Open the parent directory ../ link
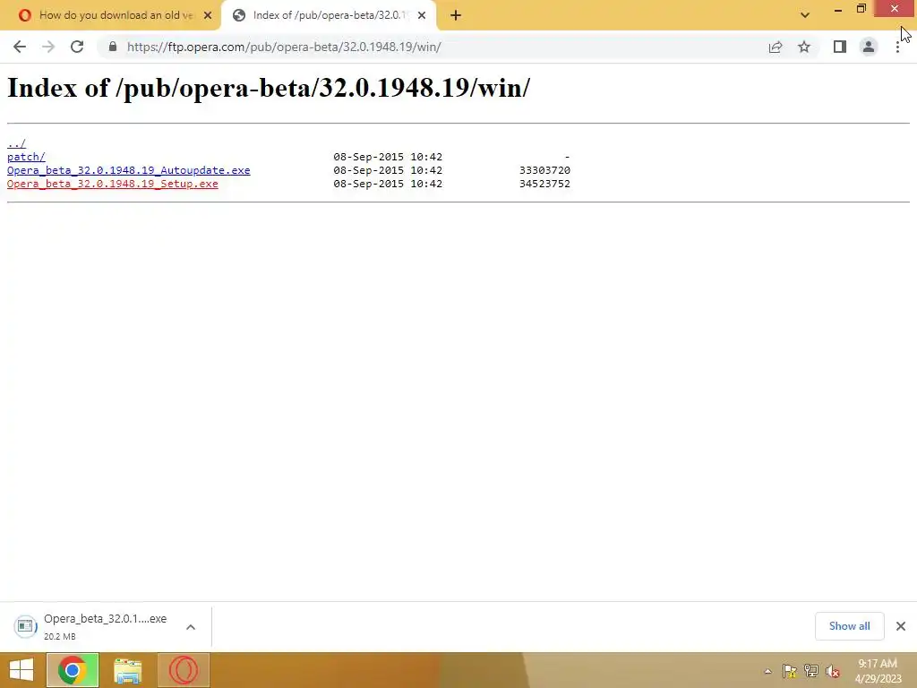 pyautogui.click(x=16, y=143)
